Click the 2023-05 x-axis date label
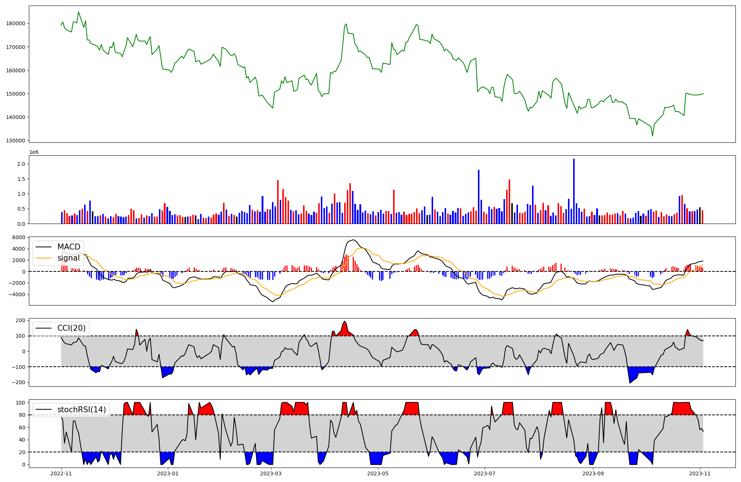The width and height of the screenshot is (741, 482). point(378,473)
